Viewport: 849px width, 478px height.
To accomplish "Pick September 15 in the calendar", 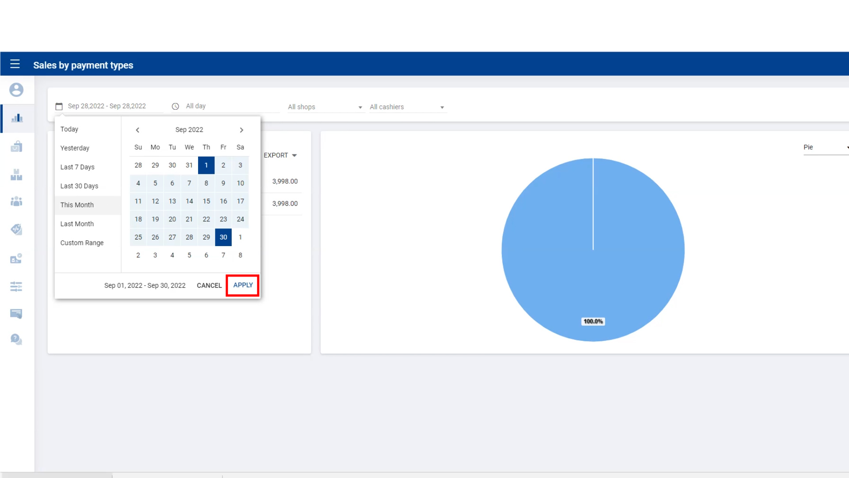I will click(207, 201).
